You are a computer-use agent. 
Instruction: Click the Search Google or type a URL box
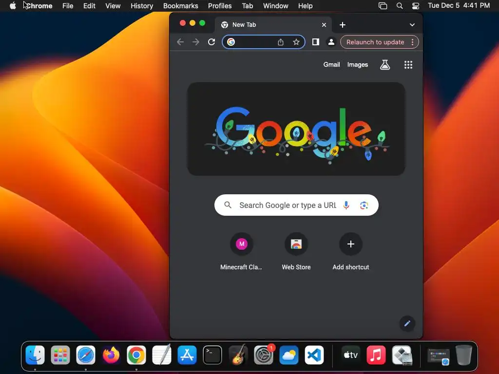click(296, 205)
